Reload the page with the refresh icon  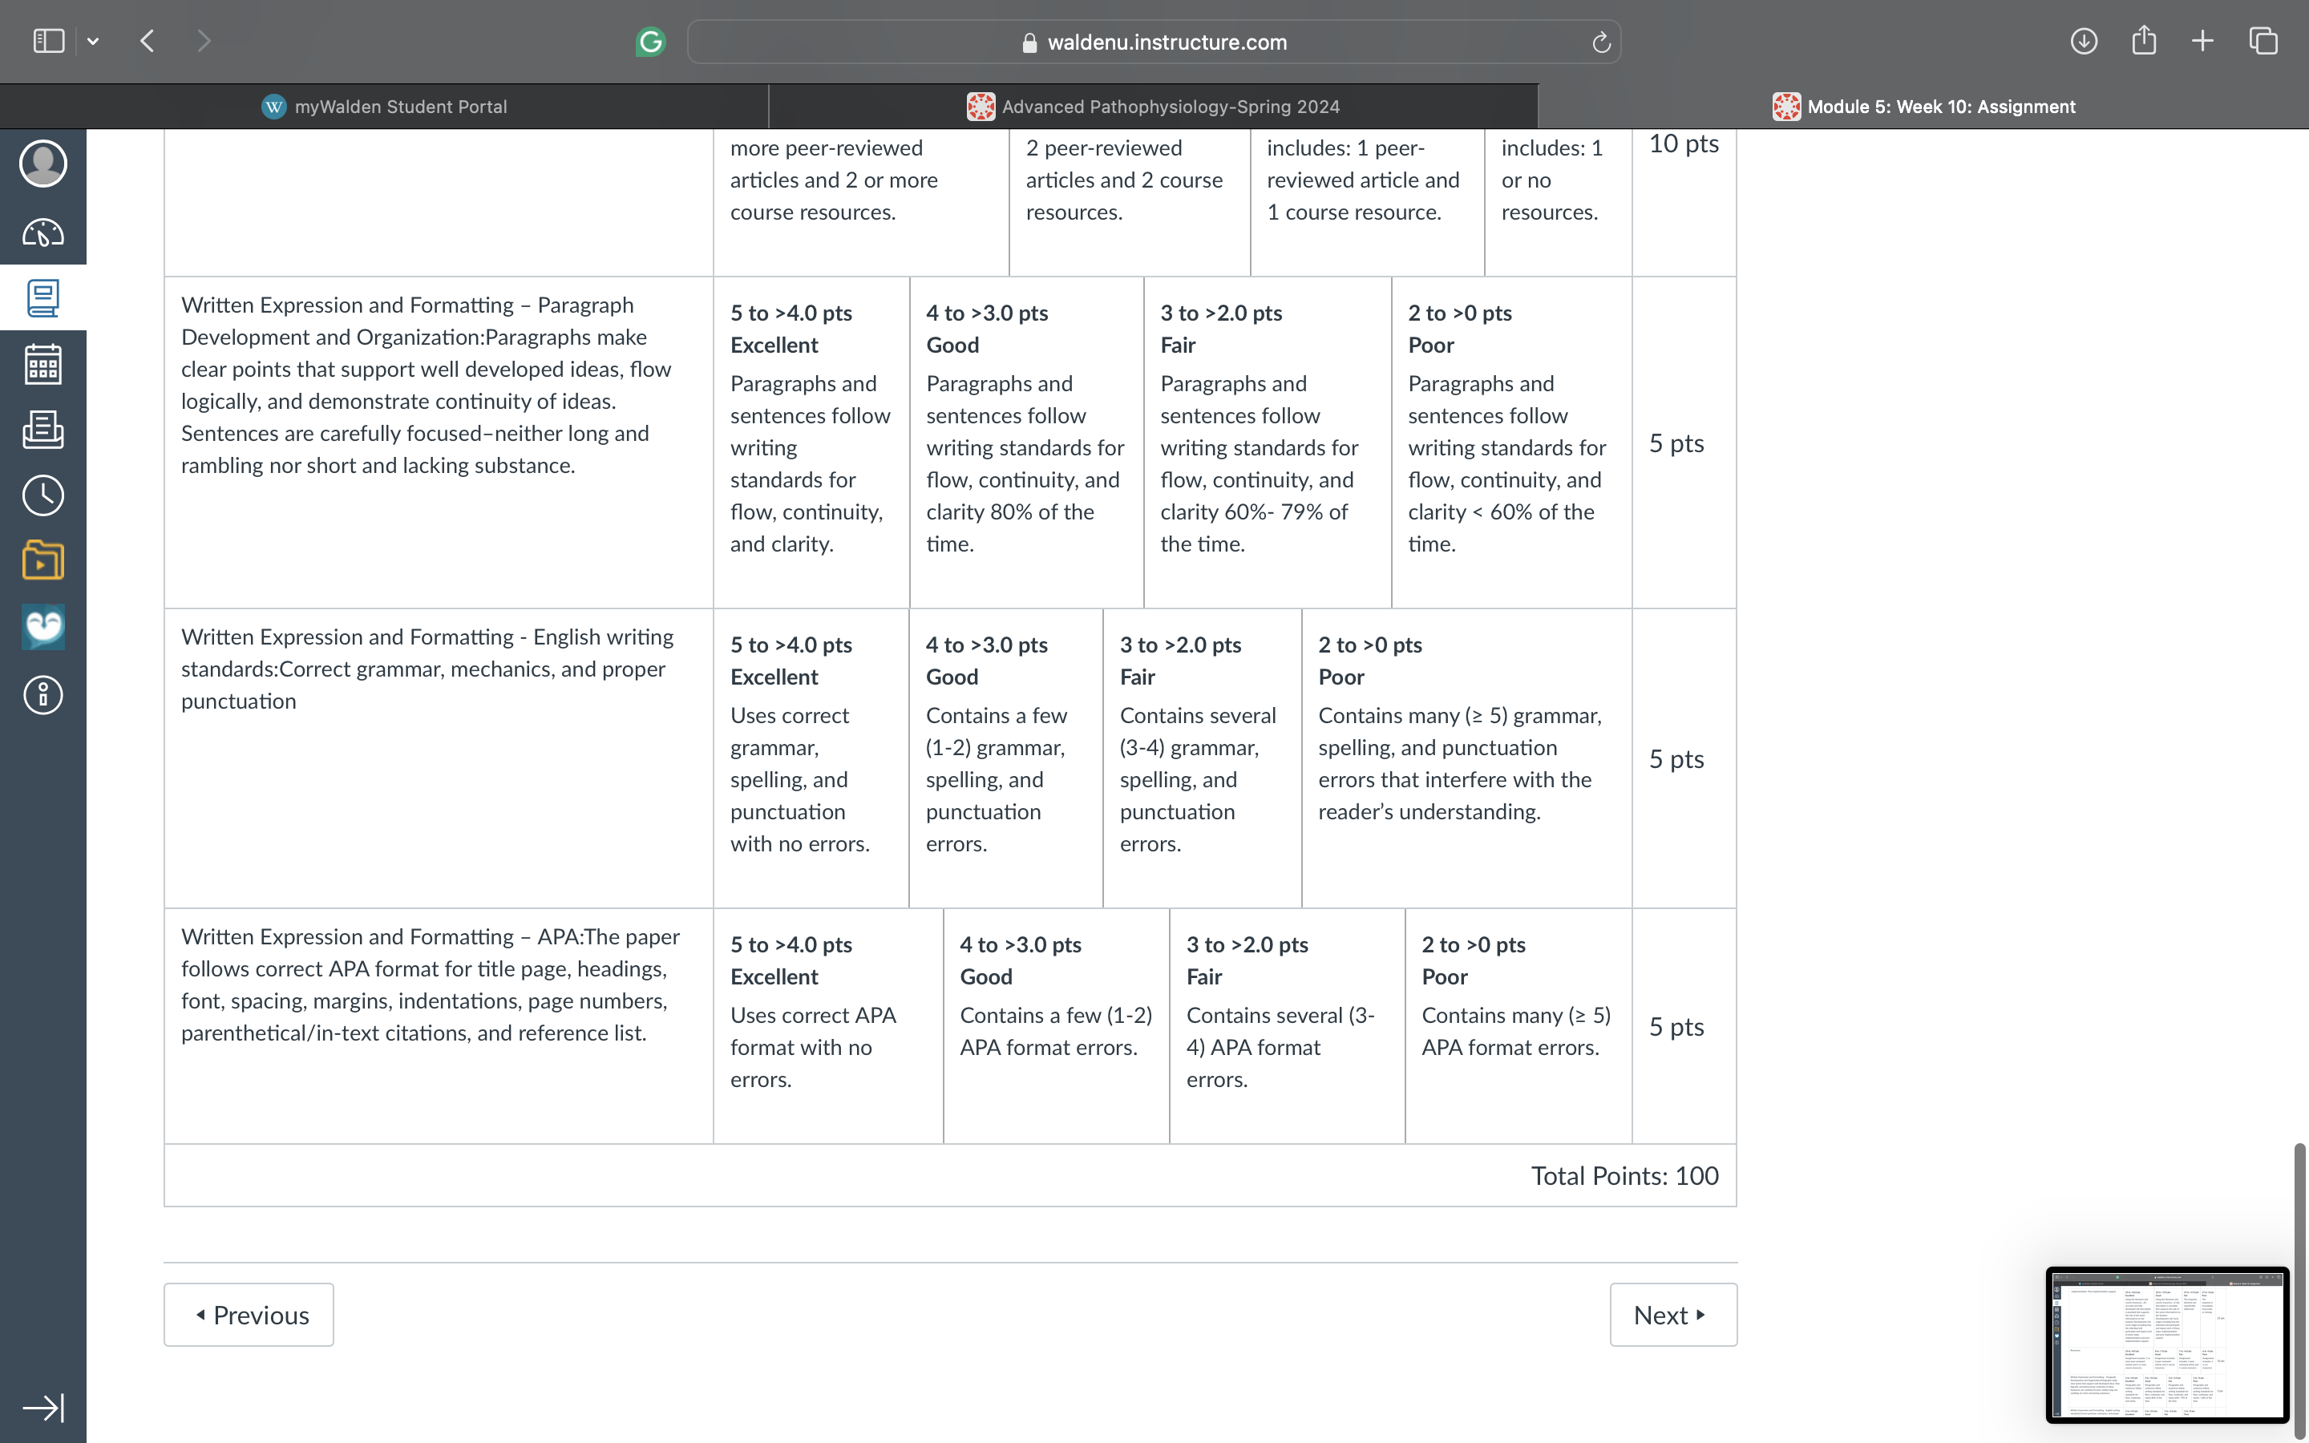[1601, 42]
